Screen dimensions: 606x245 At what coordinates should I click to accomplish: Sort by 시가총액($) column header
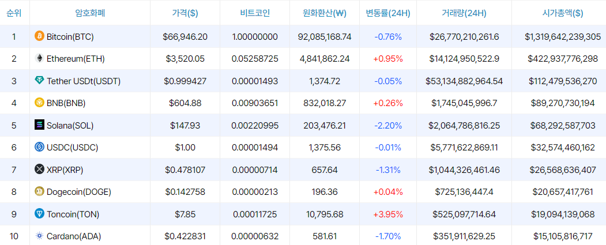coord(563,13)
